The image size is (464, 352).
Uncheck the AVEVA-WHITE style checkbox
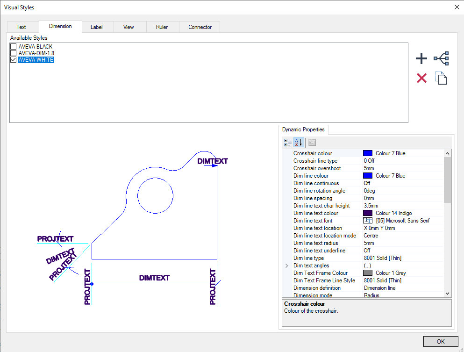pos(13,59)
